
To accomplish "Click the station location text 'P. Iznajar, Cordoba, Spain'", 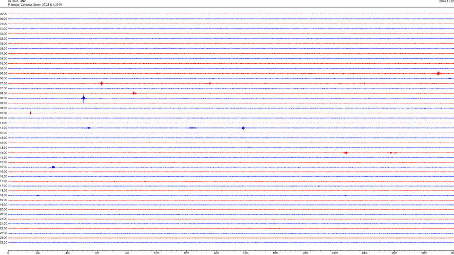I will pyautogui.click(x=24, y=5).
